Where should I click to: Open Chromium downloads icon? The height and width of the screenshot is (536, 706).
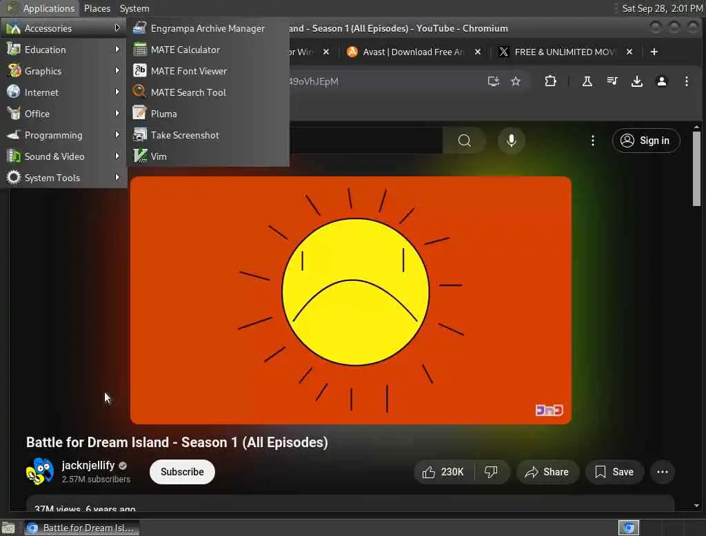[x=636, y=81]
